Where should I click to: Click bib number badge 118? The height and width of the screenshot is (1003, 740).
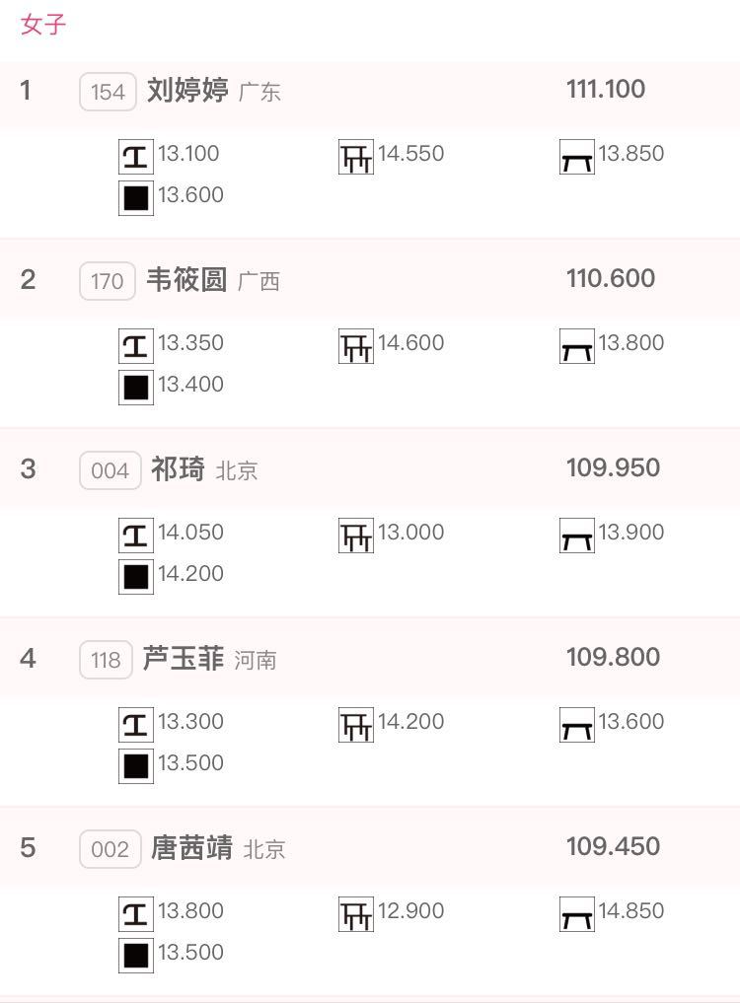point(107,660)
